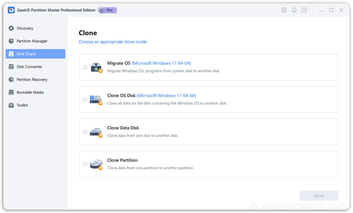Click the Disk Clone sidebar icon
The height and width of the screenshot is (213, 353).
pos(11,54)
